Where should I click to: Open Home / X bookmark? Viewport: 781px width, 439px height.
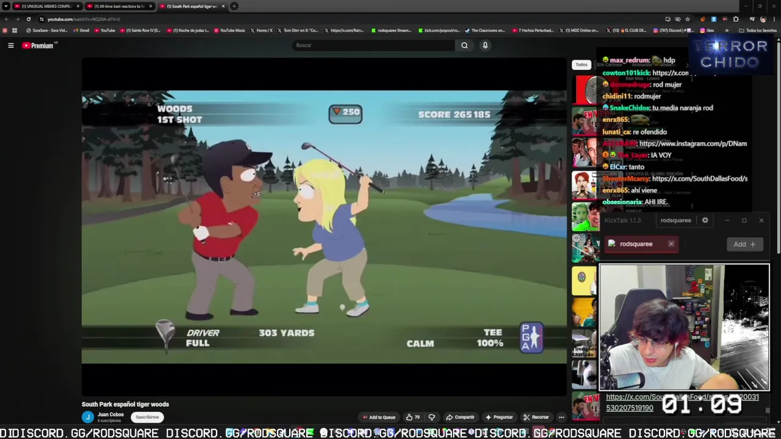261,30
